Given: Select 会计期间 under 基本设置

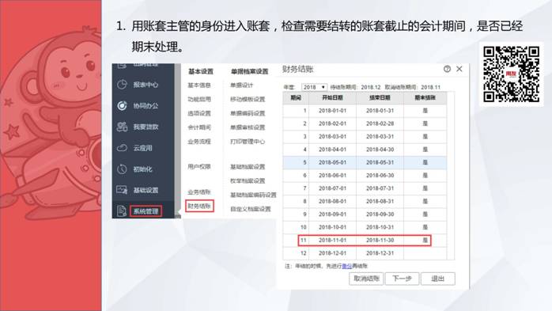Looking at the screenshot, I should [x=199, y=127].
